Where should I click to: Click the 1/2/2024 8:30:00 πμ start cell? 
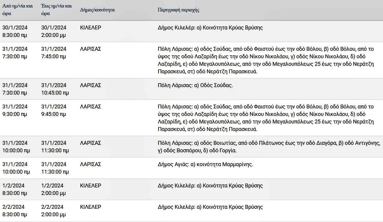click(x=14, y=189)
